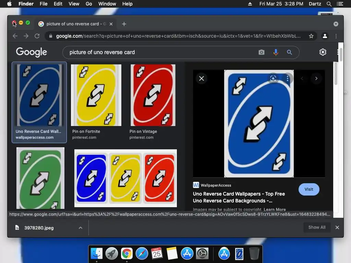Select the three-card blue yellow red thumbnail
351x263 pixels.
tap(125, 178)
